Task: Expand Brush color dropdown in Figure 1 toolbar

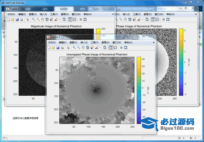Action: [x=59, y=20]
